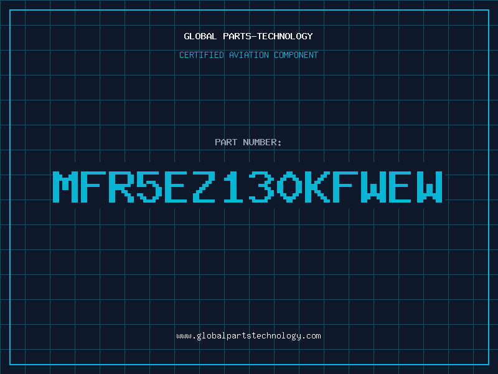Click the digit 3 in part number
The width and height of the screenshot is (498, 374).
(261, 187)
